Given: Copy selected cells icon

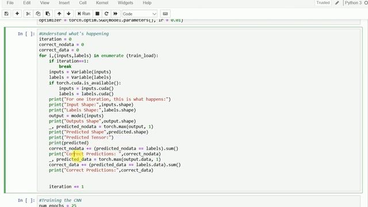Looking at the screenshot, I should tap(38, 14).
